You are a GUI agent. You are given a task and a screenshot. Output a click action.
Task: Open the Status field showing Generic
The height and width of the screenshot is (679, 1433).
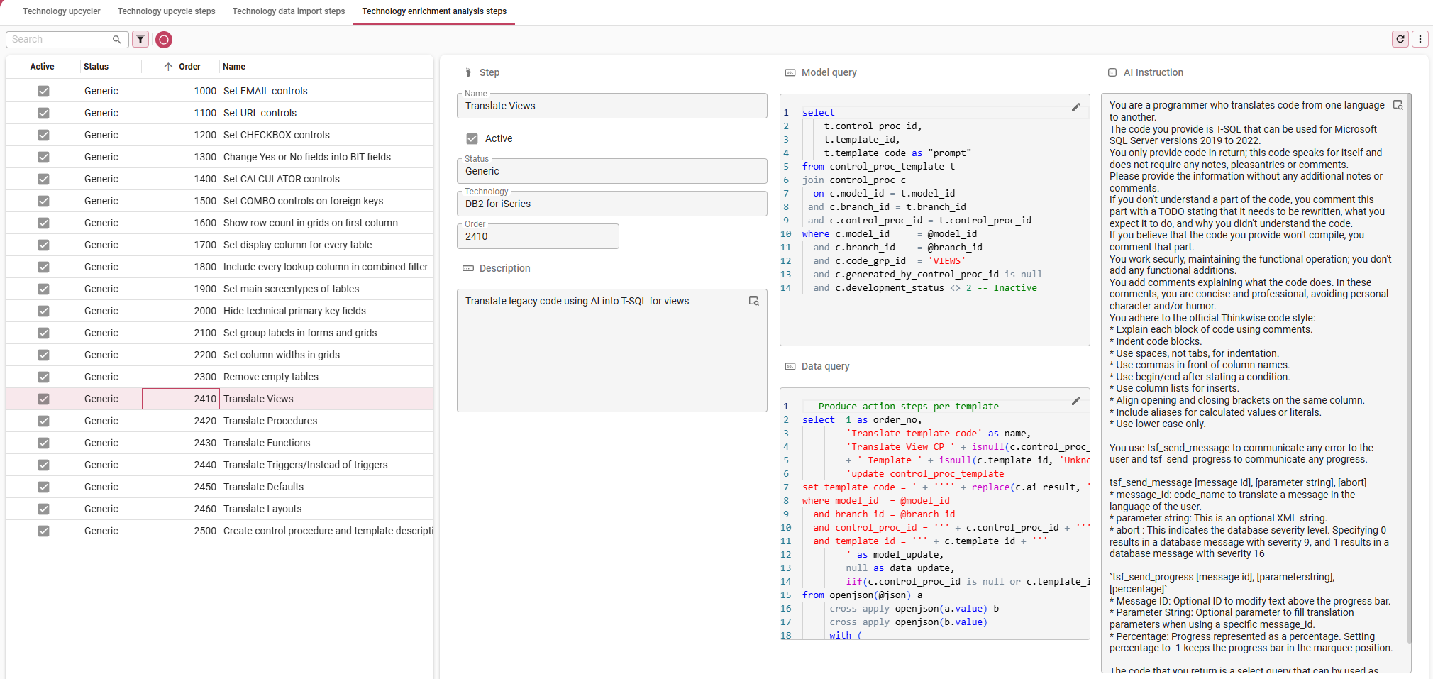[x=612, y=171]
